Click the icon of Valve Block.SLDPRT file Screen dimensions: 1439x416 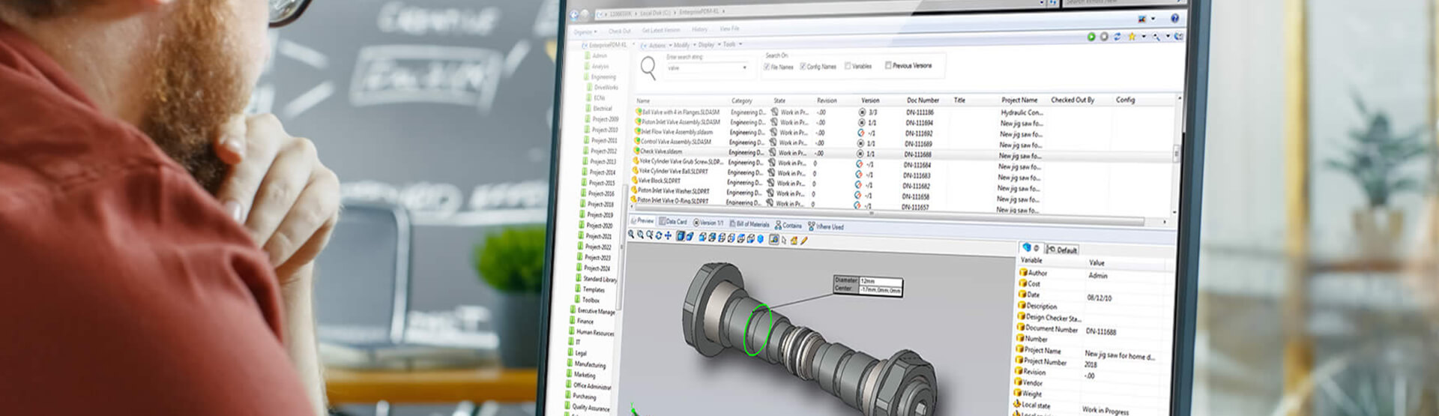(x=634, y=180)
